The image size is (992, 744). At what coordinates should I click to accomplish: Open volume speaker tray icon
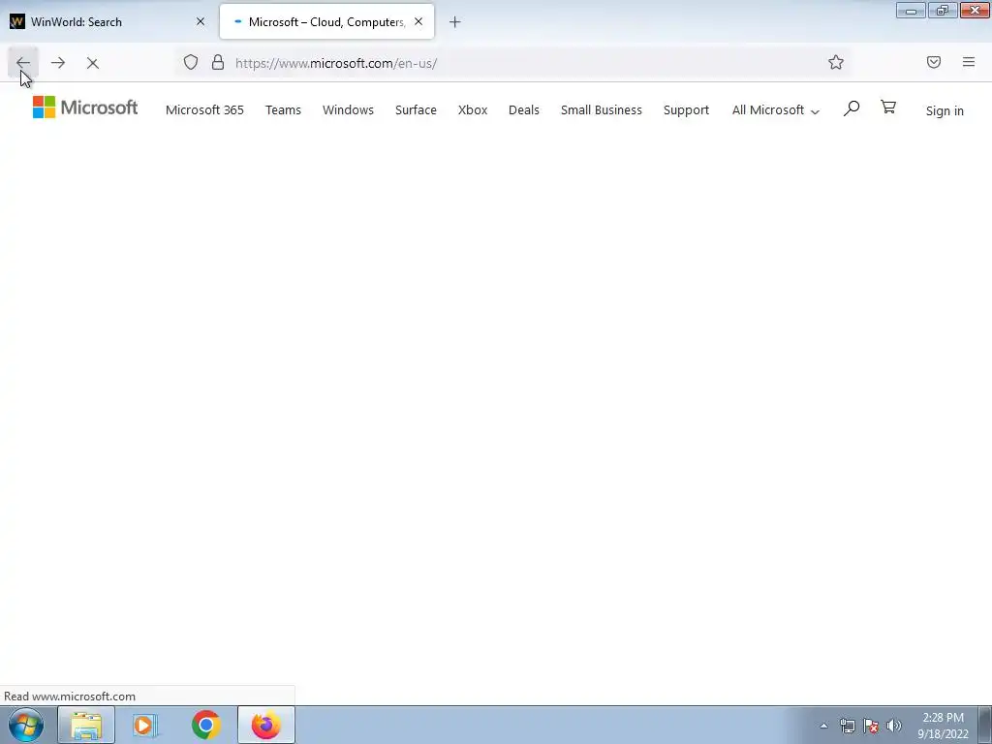tap(894, 726)
